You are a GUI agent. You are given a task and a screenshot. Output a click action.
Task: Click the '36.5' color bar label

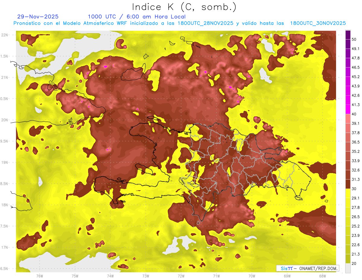click(356, 142)
